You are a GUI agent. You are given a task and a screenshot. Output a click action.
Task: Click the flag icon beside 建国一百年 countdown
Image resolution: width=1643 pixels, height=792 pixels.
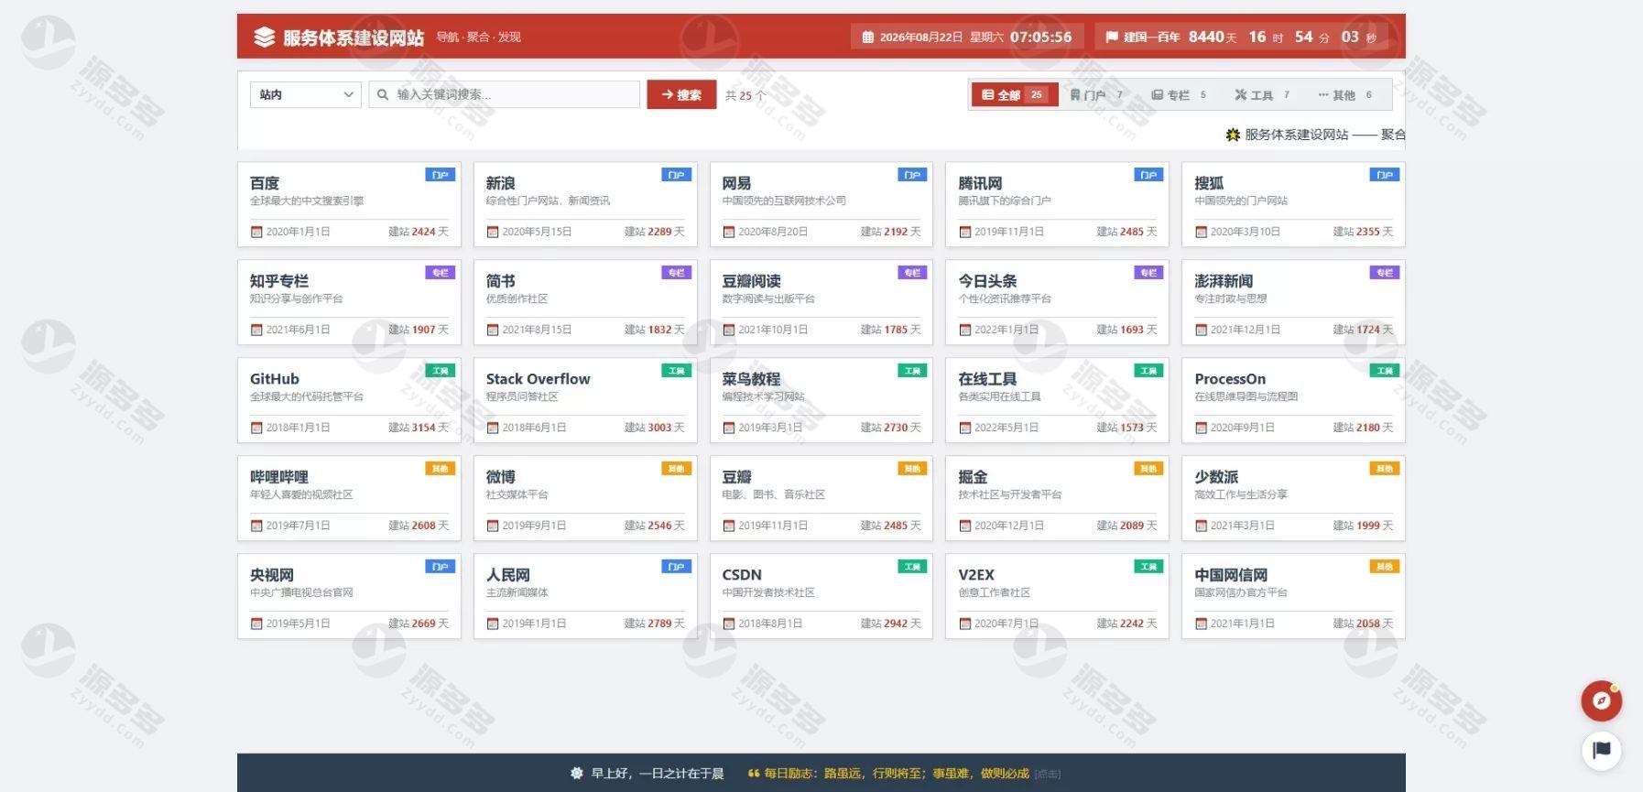click(x=1111, y=38)
